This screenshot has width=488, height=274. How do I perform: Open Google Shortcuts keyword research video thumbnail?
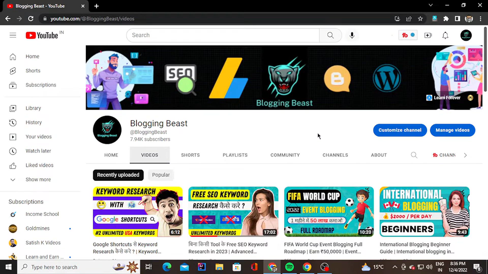click(x=138, y=212)
